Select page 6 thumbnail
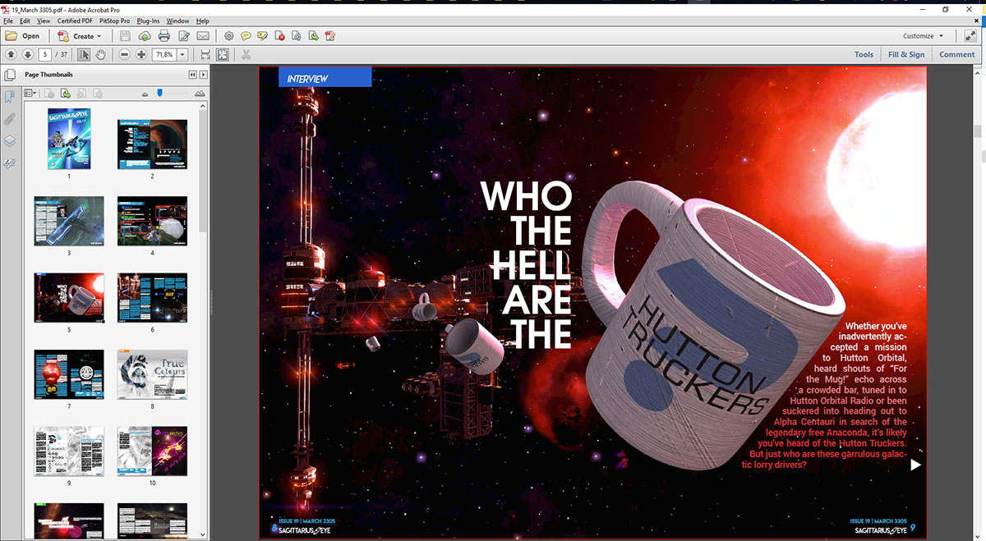Image resolution: width=986 pixels, height=541 pixels. coord(152,298)
